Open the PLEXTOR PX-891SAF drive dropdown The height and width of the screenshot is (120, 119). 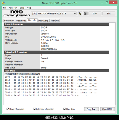point(54,14)
